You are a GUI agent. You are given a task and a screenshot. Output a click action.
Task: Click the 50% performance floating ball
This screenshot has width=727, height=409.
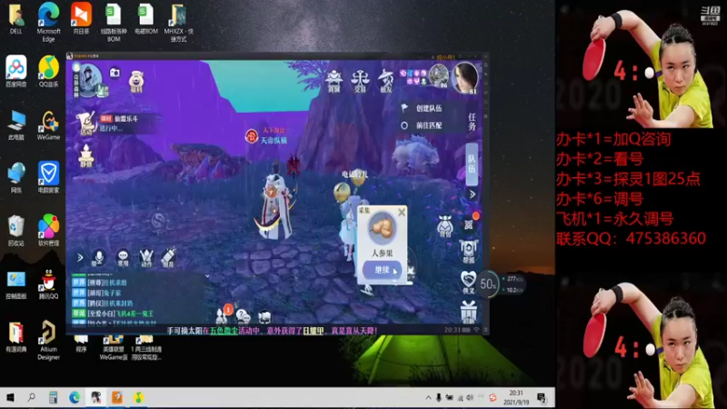click(x=488, y=284)
